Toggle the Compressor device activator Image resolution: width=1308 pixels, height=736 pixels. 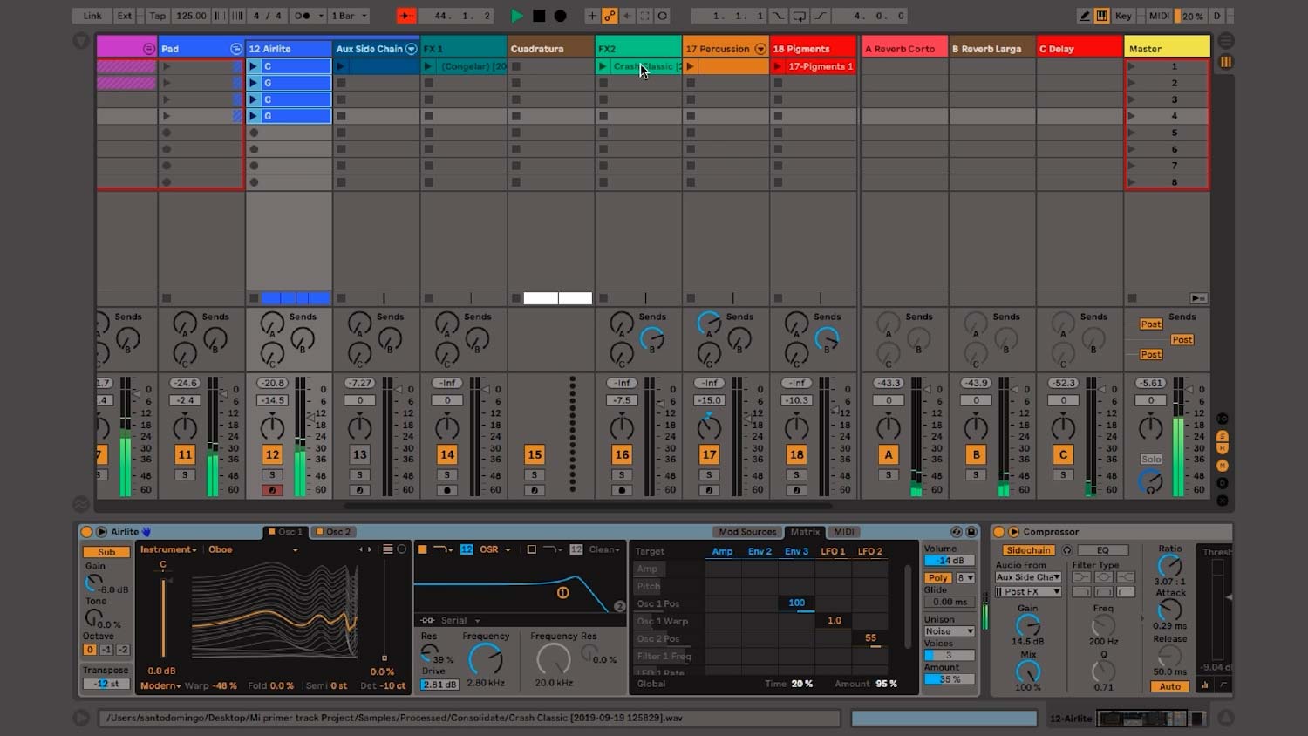coord(999,532)
